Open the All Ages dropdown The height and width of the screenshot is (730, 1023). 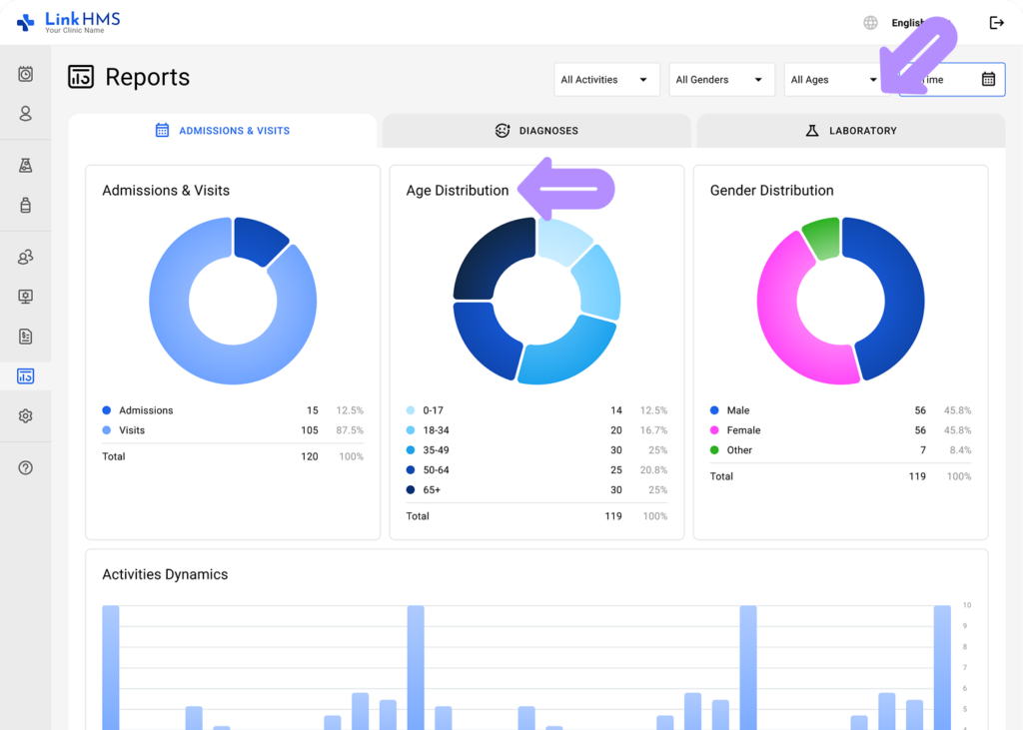(832, 79)
